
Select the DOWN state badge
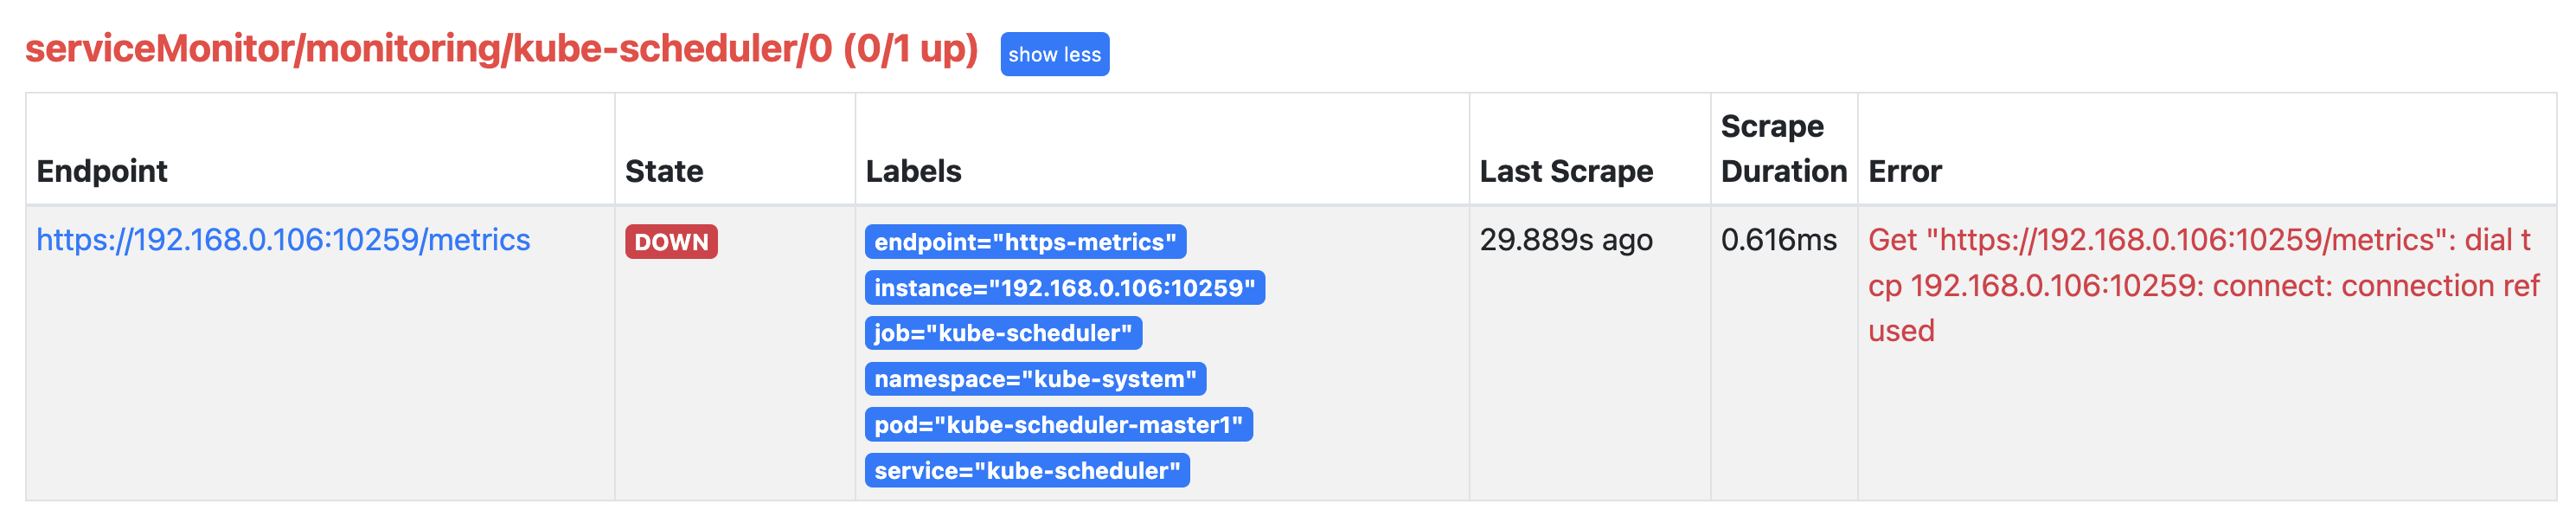click(x=671, y=242)
